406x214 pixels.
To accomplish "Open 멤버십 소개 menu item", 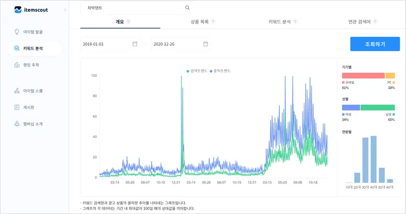I will coord(33,124).
